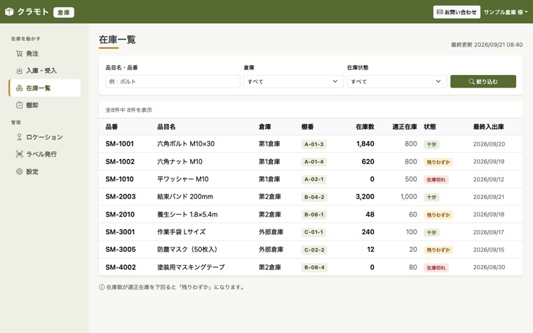Click item name 作業手袋 Lサイズ

pos(181,232)
